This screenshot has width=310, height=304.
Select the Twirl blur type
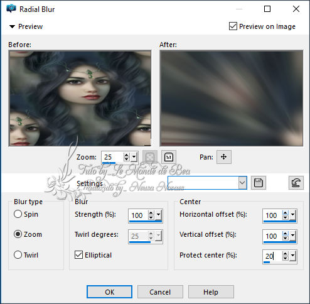18,255
